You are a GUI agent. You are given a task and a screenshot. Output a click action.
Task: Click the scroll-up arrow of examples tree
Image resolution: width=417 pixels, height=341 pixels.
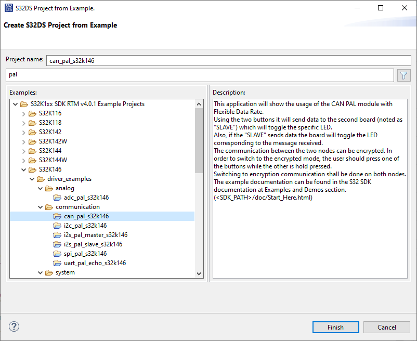tap(199, 104)
